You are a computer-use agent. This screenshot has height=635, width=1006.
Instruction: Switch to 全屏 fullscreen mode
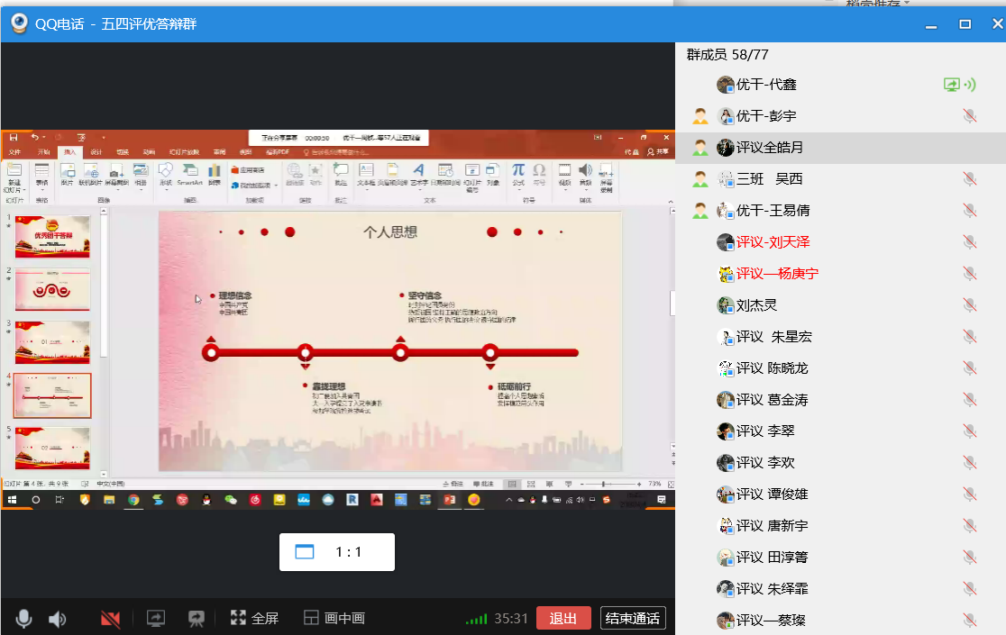(255, 619)
